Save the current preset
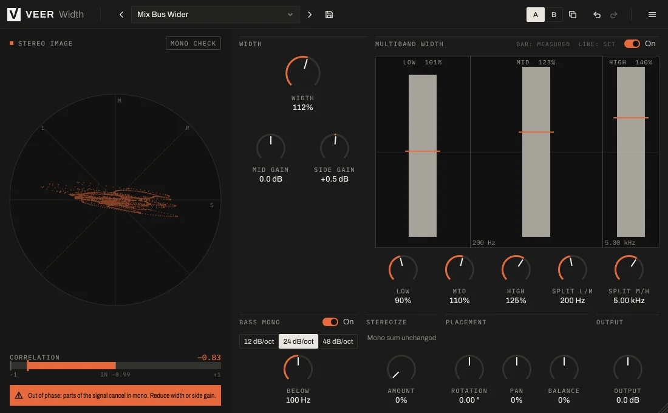668x413 pixels. pos(329,15)
